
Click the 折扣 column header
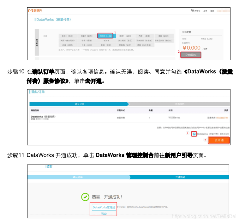(x=170, y=110)
